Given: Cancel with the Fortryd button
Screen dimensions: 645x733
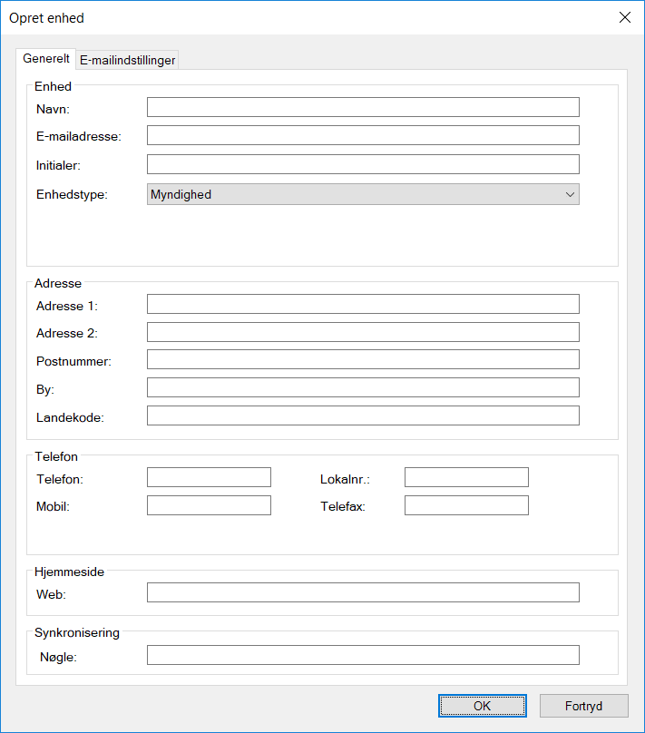Looking at the screenshot, I should pyautogui.click(x=583, y=706).
